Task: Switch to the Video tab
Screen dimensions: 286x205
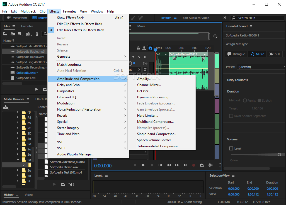Action: (x=29, y=195)
